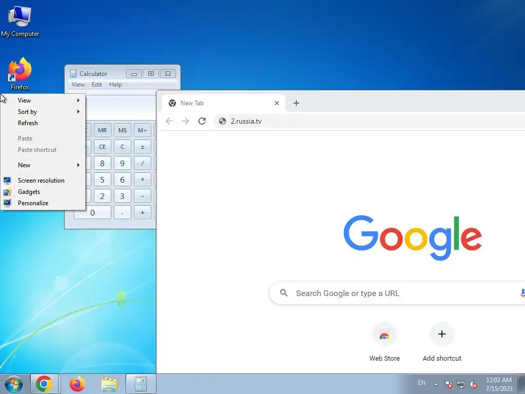Click the 3 key in Calculator
The width and height of the screenshot is (525, 394).
(x=122, y=196)
